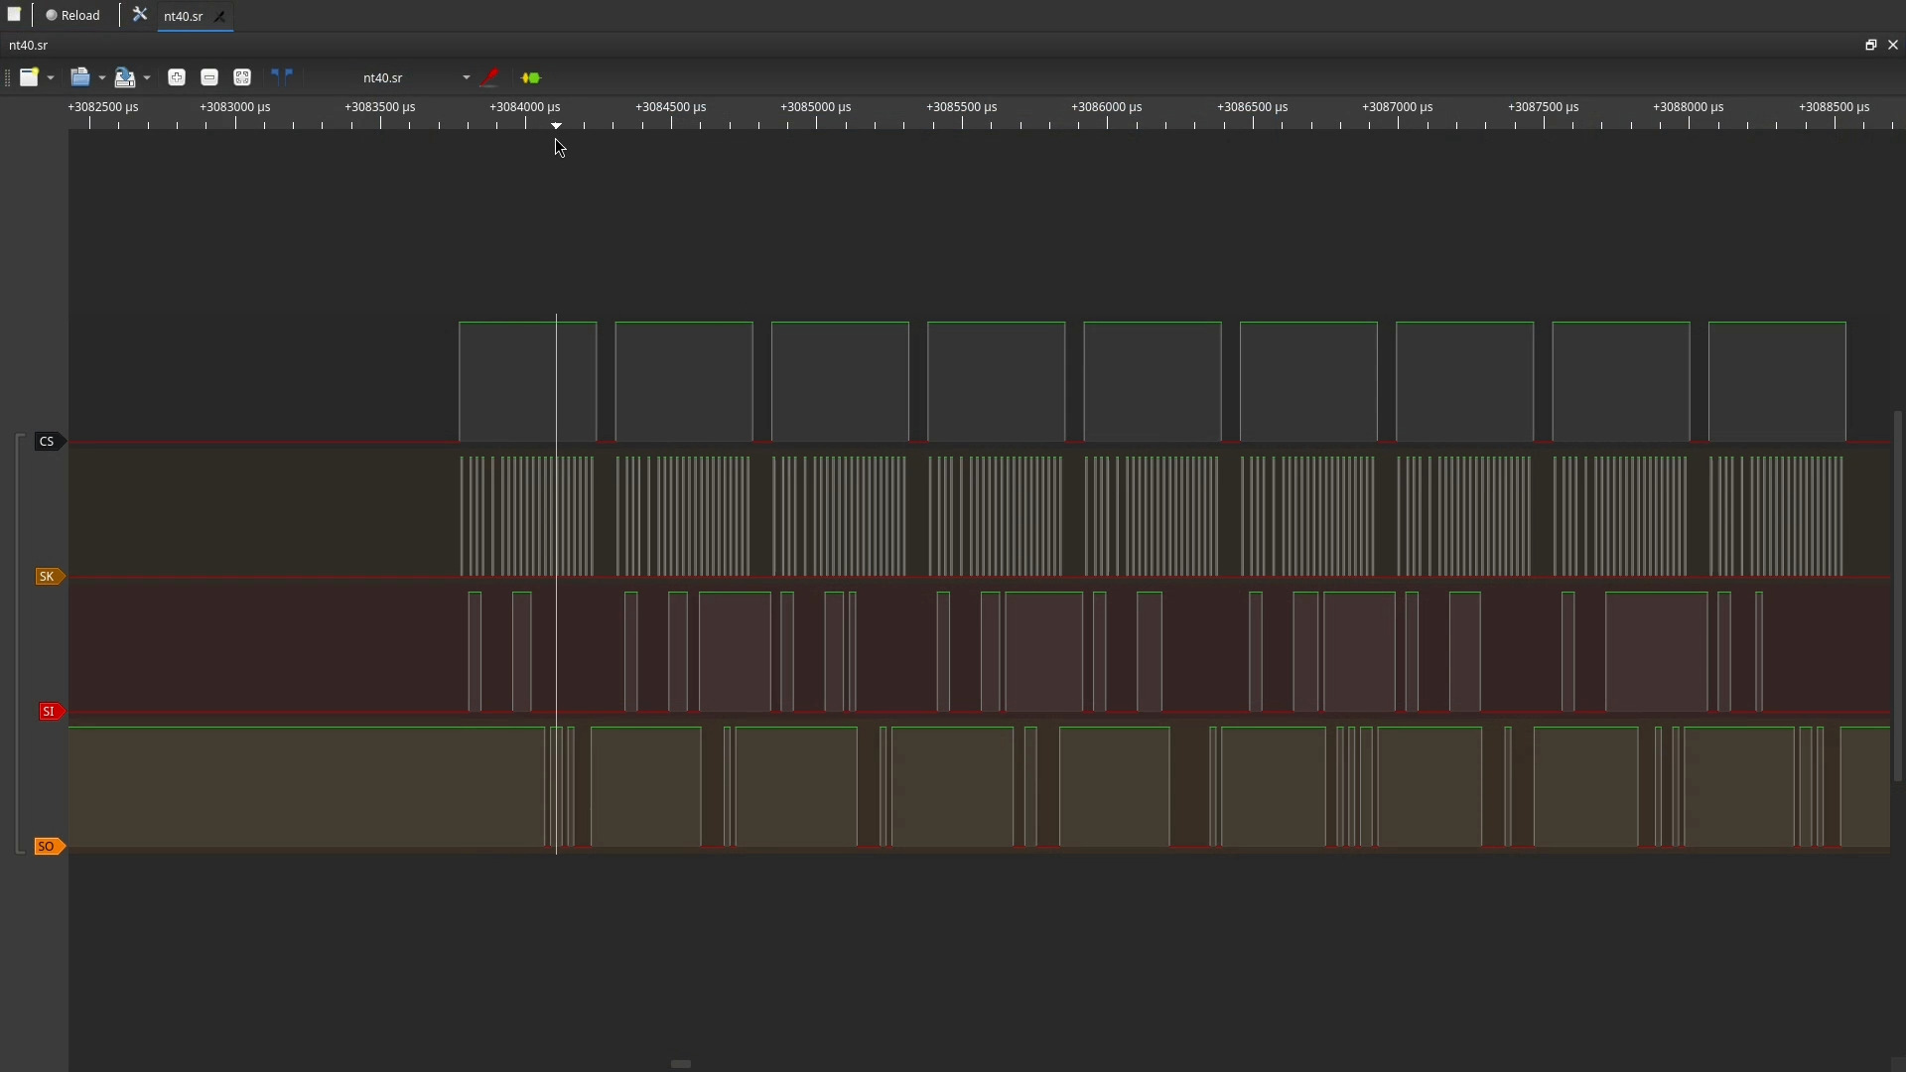Select the nt40.sr session tab
The height and width of the screenshot is (1072, 1906).
coord(184,16)
